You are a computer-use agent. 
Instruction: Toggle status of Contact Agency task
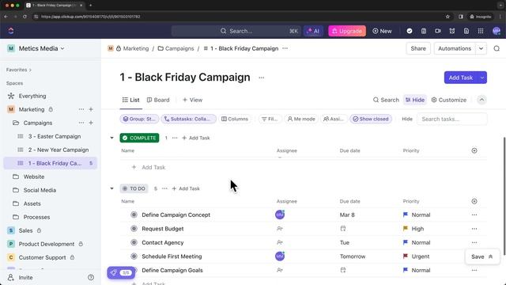(134, 243)
